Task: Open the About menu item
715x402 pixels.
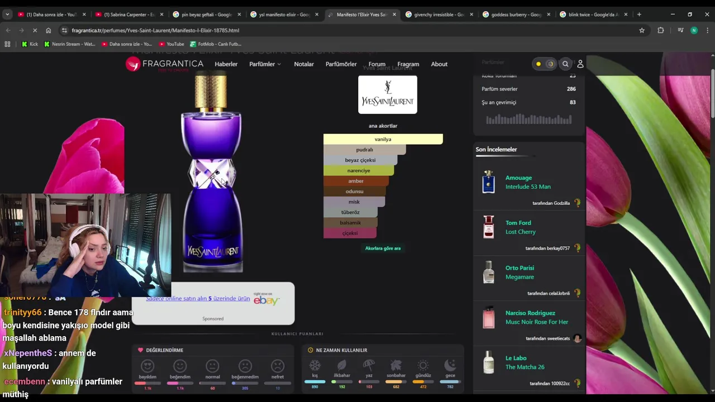Action: click(439, 64)
